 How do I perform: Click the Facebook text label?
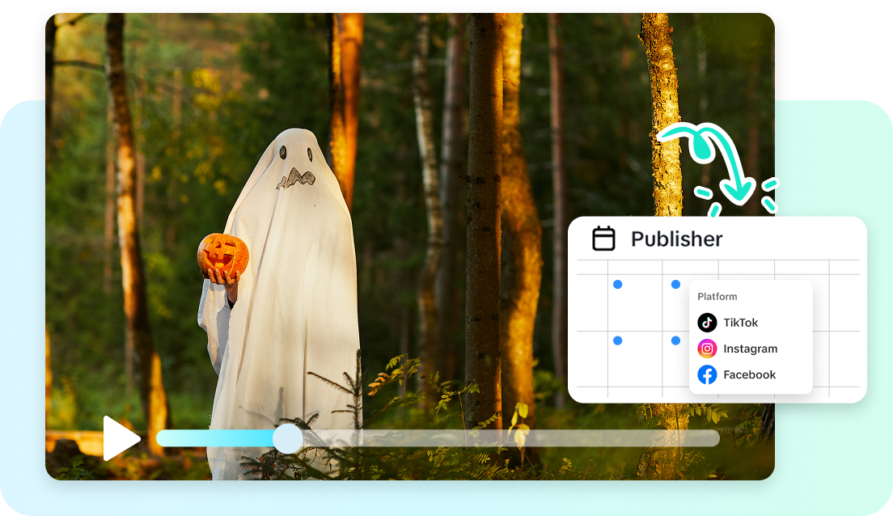750,374
